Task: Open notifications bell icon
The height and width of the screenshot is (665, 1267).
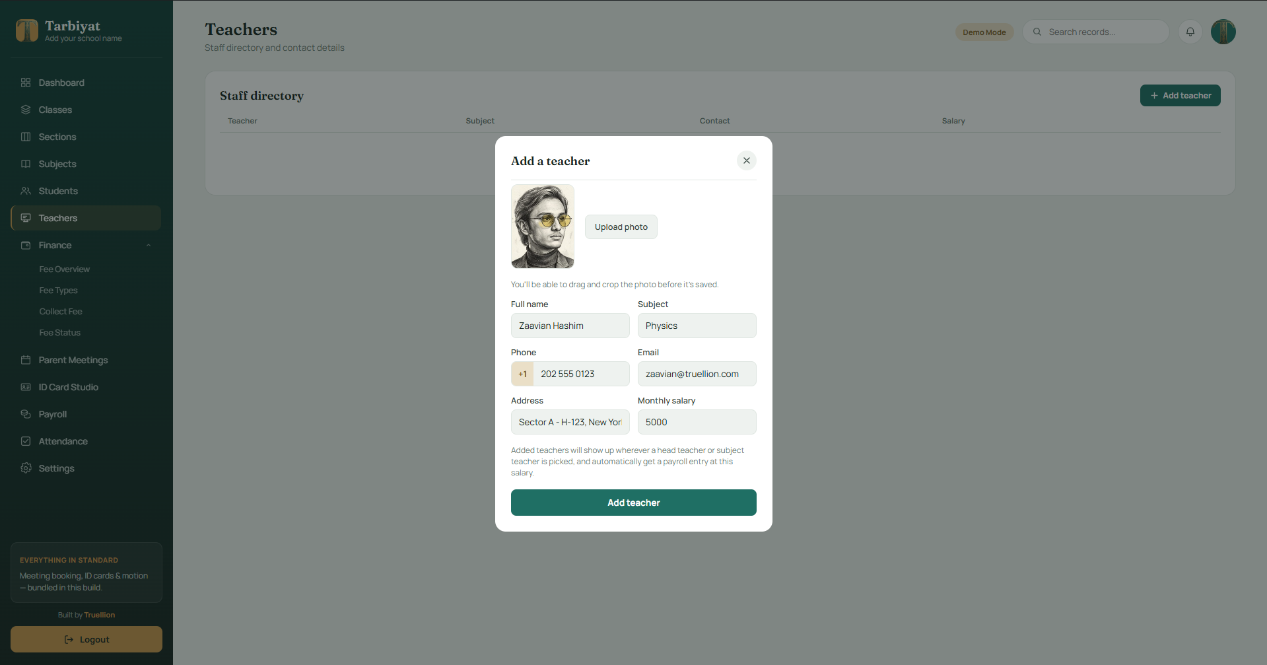Action: coord(1190,32)
